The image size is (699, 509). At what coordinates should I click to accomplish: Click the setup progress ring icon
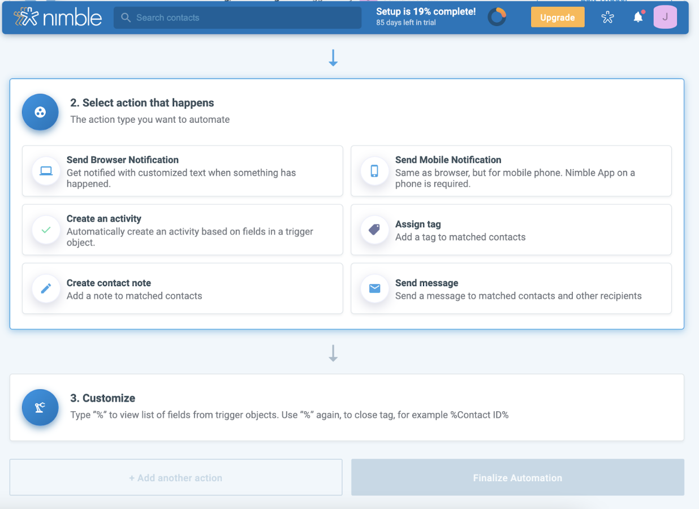497,18
